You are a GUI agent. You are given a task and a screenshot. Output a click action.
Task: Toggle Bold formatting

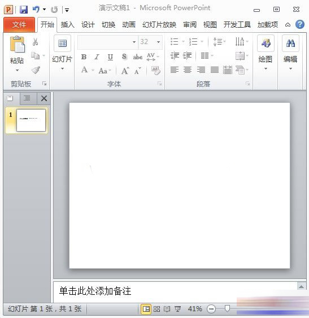84,57
